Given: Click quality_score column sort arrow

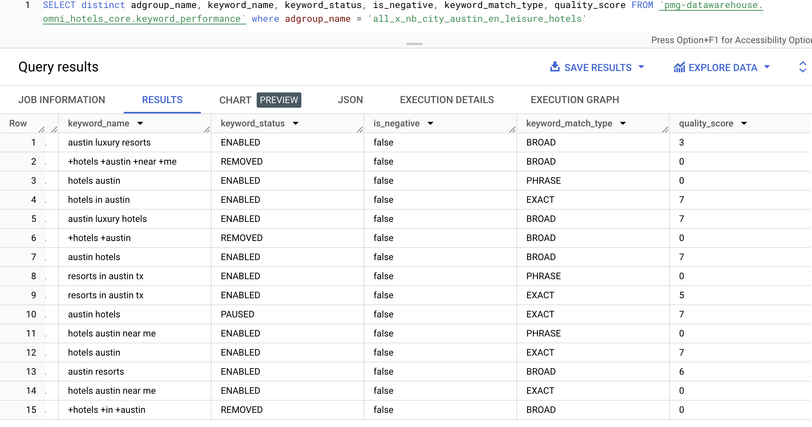Looking at the screenshot, I should pyautogui.click(x=744, y=123).
